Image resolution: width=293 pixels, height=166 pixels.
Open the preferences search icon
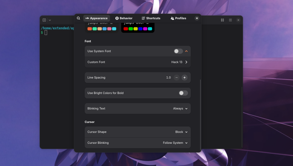pos(78,18)
